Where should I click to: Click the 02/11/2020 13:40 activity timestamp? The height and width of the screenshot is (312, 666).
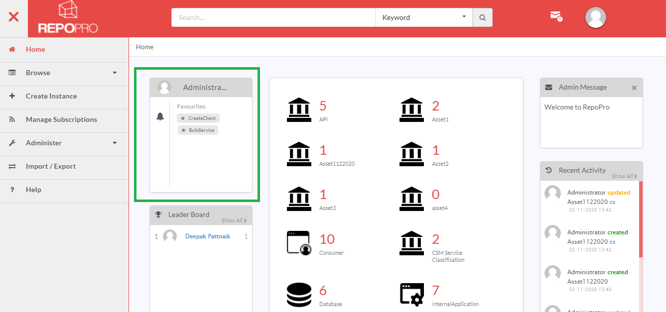point(590,289)
